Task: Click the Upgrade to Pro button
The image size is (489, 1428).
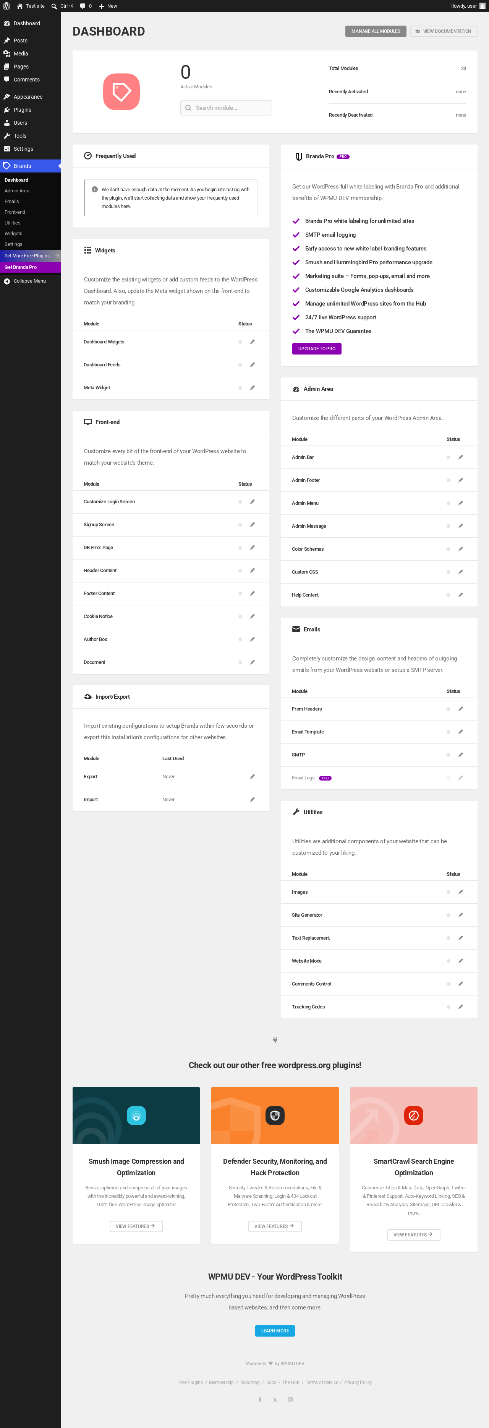Action: tap(317, 349)
